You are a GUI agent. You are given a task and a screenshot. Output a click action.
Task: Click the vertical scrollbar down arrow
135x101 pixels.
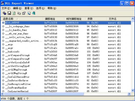[133, 90]
